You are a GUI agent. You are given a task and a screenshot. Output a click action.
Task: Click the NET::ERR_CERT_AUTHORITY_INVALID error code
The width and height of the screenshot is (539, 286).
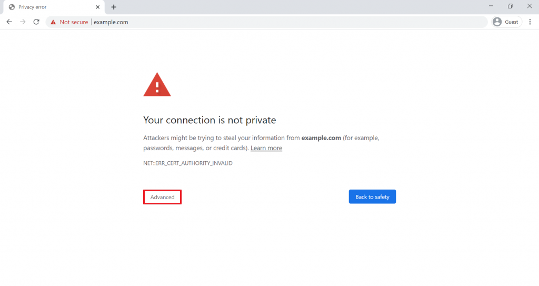[x=187, y=163]
